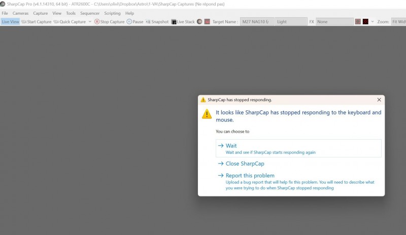Click Stop Capture toolbar button
Screen dimensions: 406x235
110,22
